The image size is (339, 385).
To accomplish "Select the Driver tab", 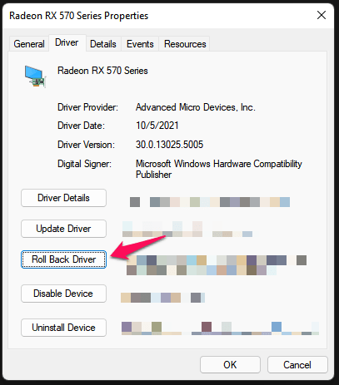I will click(67, 42).
